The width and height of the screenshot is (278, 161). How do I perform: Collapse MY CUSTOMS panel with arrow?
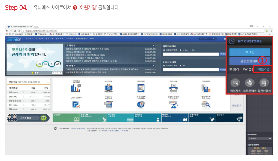pos(232,41)
